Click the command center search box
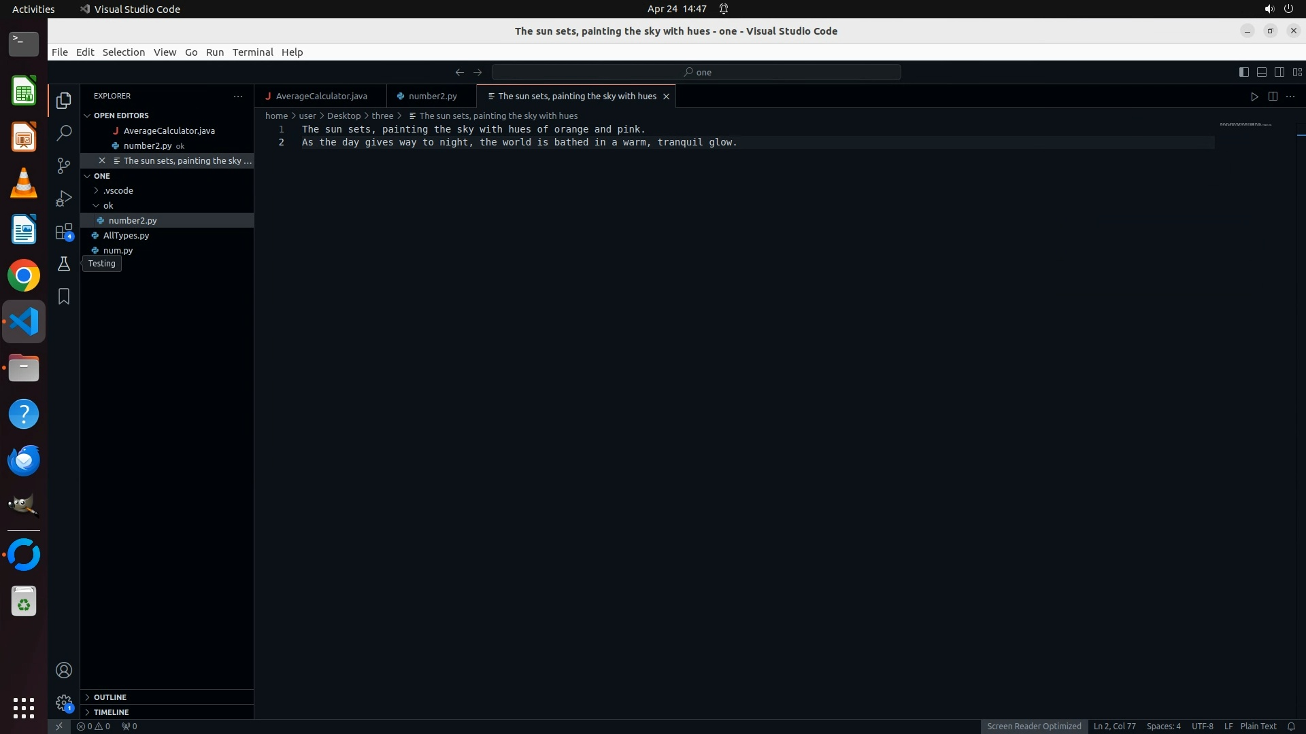The height and width of the screenshot is (734, 1306). click(x=697, y=72)
